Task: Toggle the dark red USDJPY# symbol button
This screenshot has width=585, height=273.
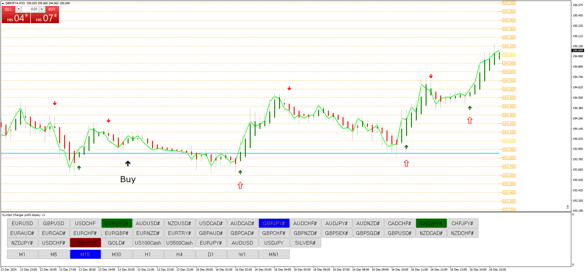Action: (85, 243)
